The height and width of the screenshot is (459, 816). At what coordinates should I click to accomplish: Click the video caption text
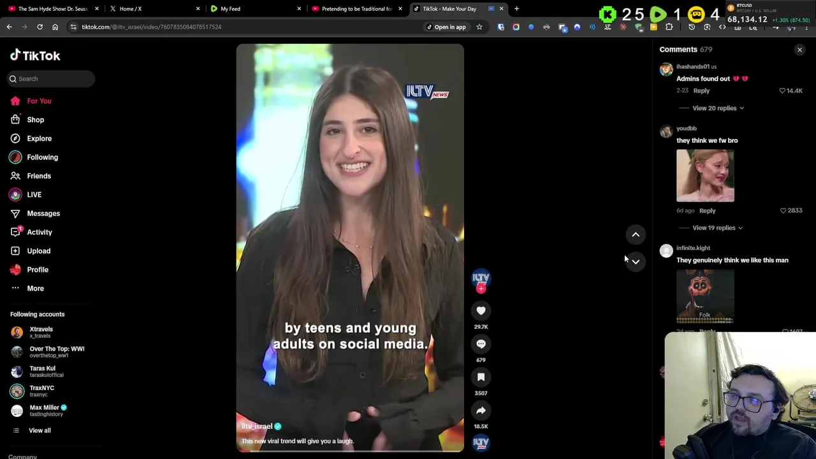click(298, 441)
